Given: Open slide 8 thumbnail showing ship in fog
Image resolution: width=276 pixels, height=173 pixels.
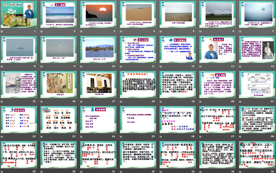Looking at the screenshot, I should [x=19, y=50].
